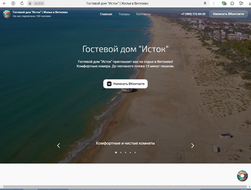Open the site title 'Гостевой дом Исток | Жилье в Витязево'
The height and width of the screenshot is (190, 251).
click(x=40, y=12)
